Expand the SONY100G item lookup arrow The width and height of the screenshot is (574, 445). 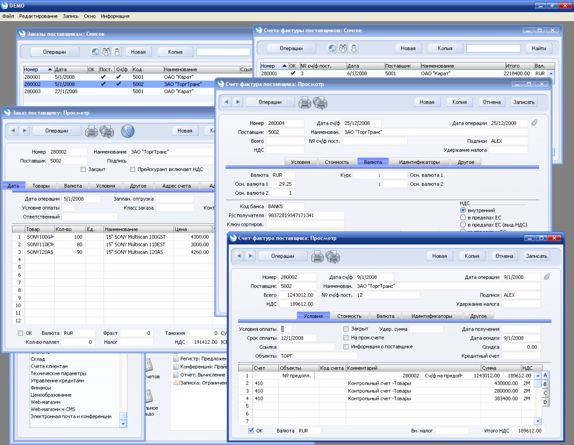pyautogui.click(x=53, y=237)
